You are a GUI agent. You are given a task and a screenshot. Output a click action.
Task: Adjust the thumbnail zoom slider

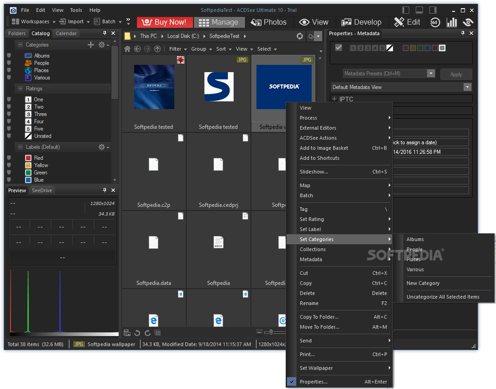271,332
